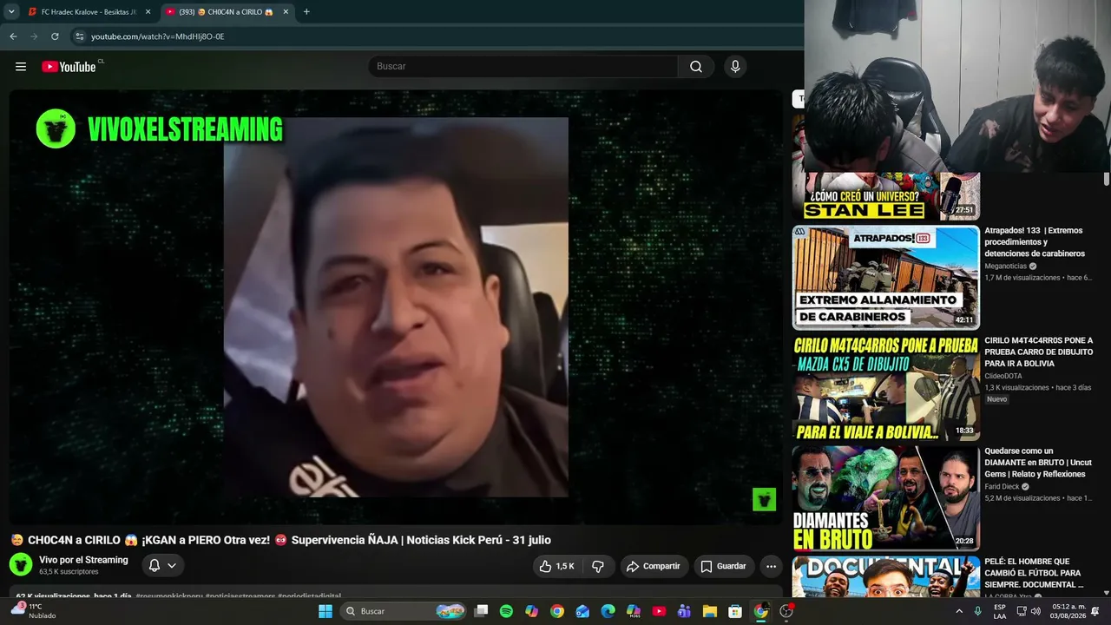Open the Extremo Allanamiento de Carabineros thumbnail
Viewport: 1111px width, 625px height.
[886, 278]
